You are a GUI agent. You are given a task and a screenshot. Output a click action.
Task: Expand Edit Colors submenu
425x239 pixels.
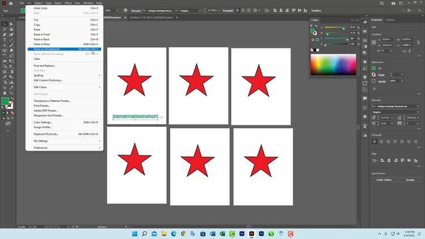[x=64, y=87]
